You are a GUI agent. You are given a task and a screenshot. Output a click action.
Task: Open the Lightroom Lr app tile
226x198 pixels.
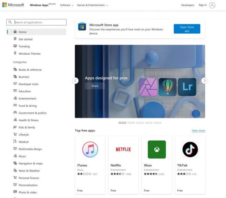click(x=187, y=87)
